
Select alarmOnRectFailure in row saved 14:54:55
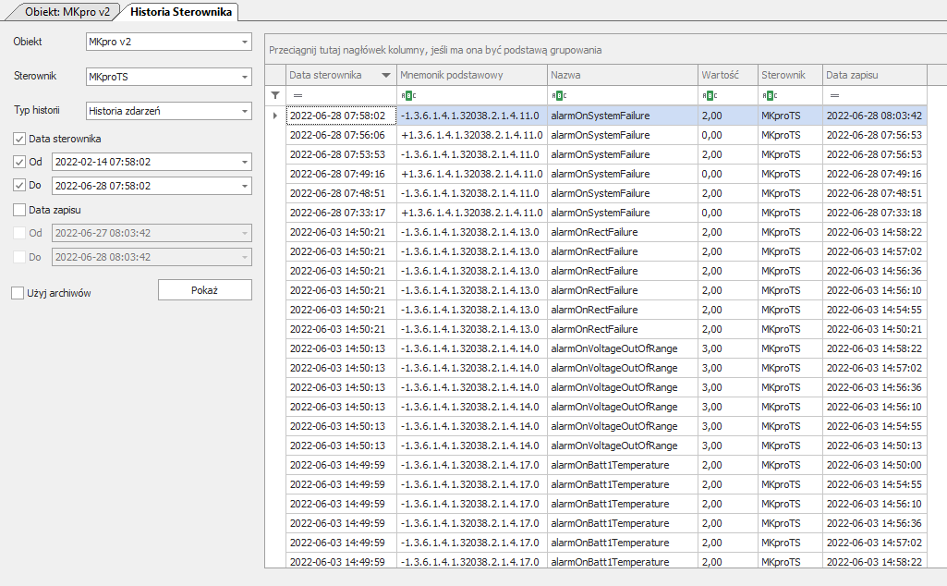click(623, 310)
